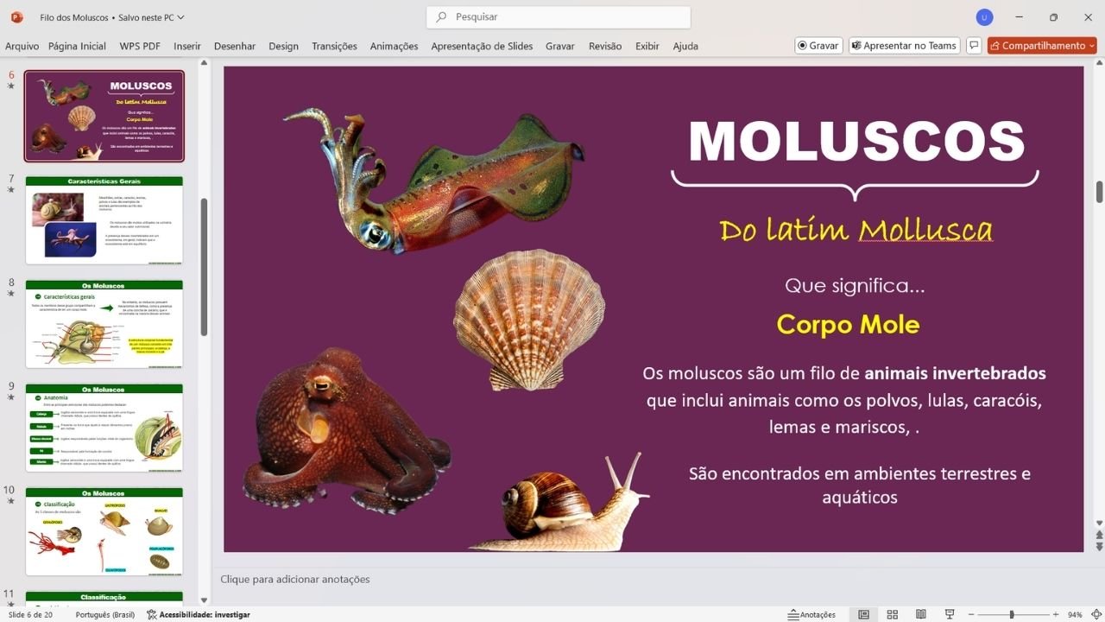Toggle the Anotações notes pane
This screenshot has width=1105, height=622.
[811, 614]
